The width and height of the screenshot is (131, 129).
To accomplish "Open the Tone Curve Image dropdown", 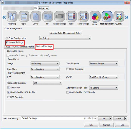I will coord(45,63).
